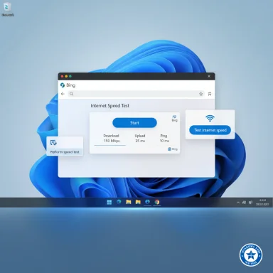
Task: Go back with the browser back arrow
Action: tap(63, 94)
